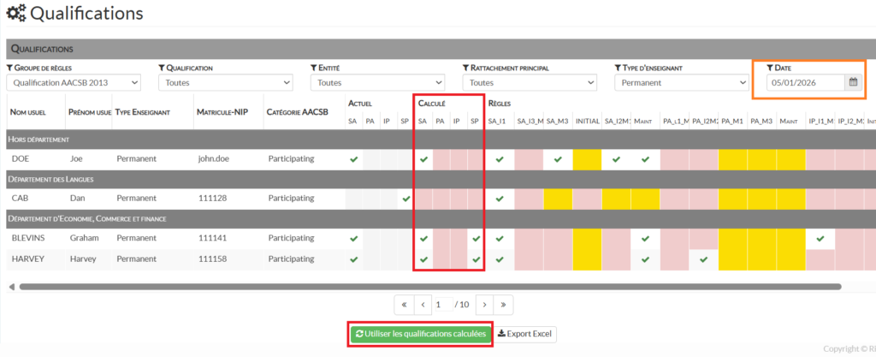Screen dimensions: 876x357
Task: Click the filter icon beside Groupe de règles
Action: pos(9,68)
